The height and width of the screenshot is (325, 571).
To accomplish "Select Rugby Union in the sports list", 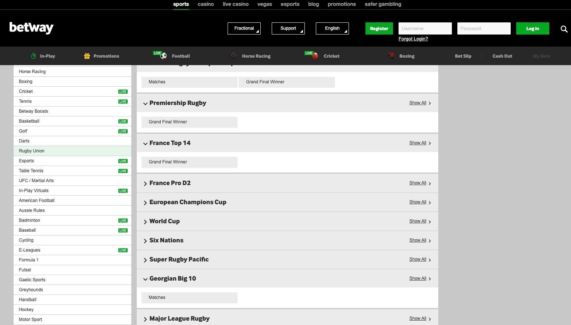I will pos(72,151).
